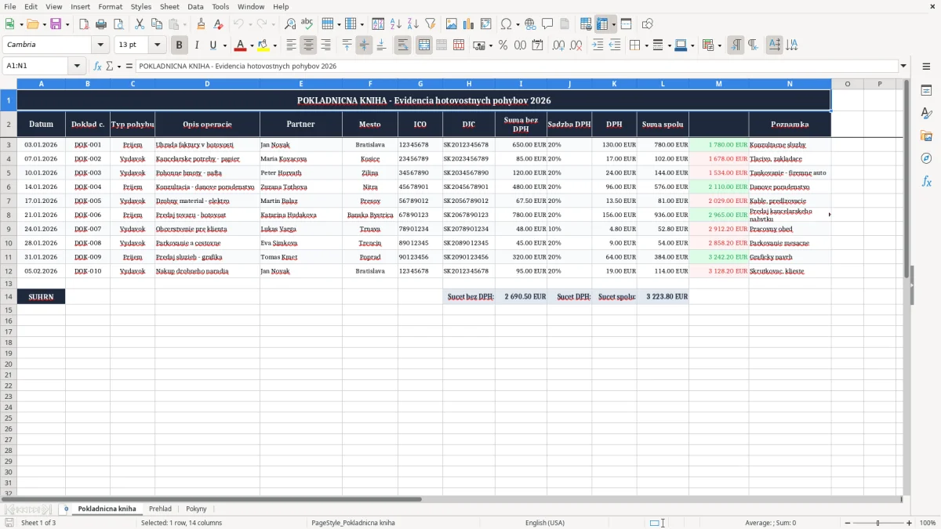Viewport: 941px width, 529px height.
Task: Print the document using printer icon
Action: coord(101,24)
